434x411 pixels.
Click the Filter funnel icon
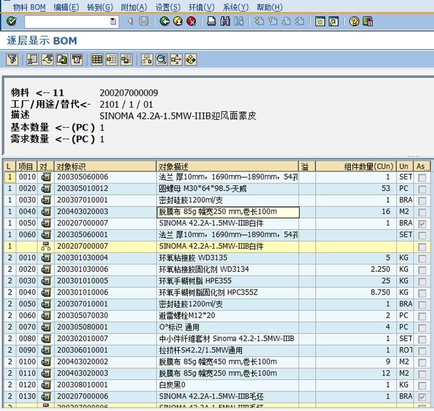12,60
